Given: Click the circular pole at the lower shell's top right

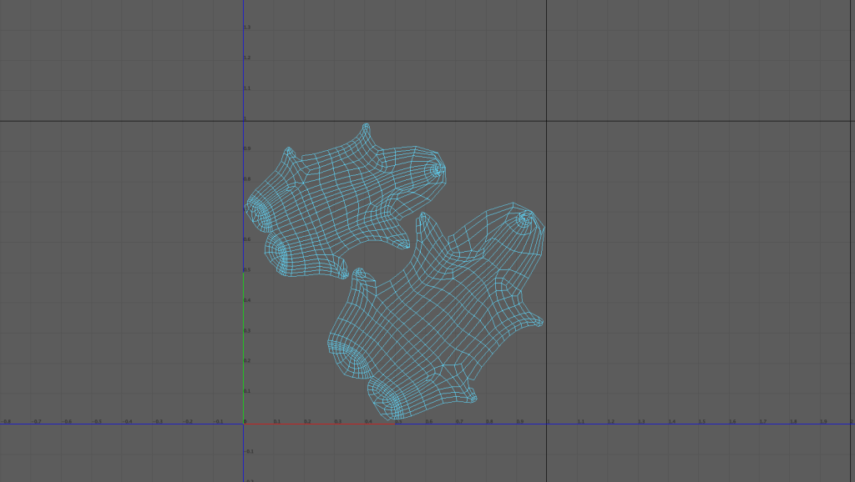Looking at the screenshot, I should 525,219.
